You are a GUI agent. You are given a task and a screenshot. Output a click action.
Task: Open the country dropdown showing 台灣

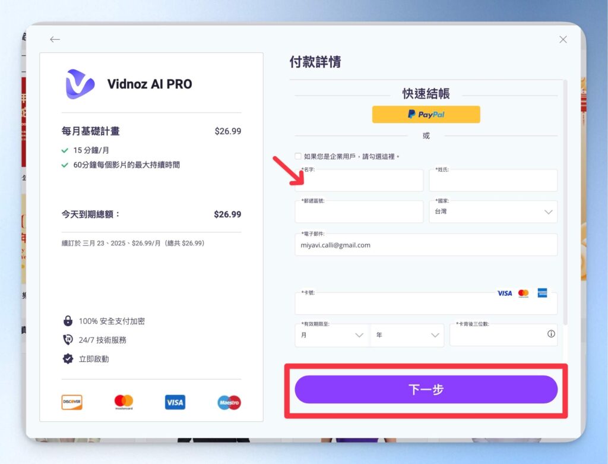(x=493, y=212)
